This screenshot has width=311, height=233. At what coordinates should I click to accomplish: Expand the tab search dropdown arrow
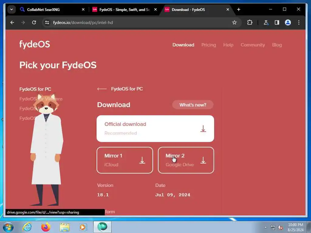click(12, 9)
